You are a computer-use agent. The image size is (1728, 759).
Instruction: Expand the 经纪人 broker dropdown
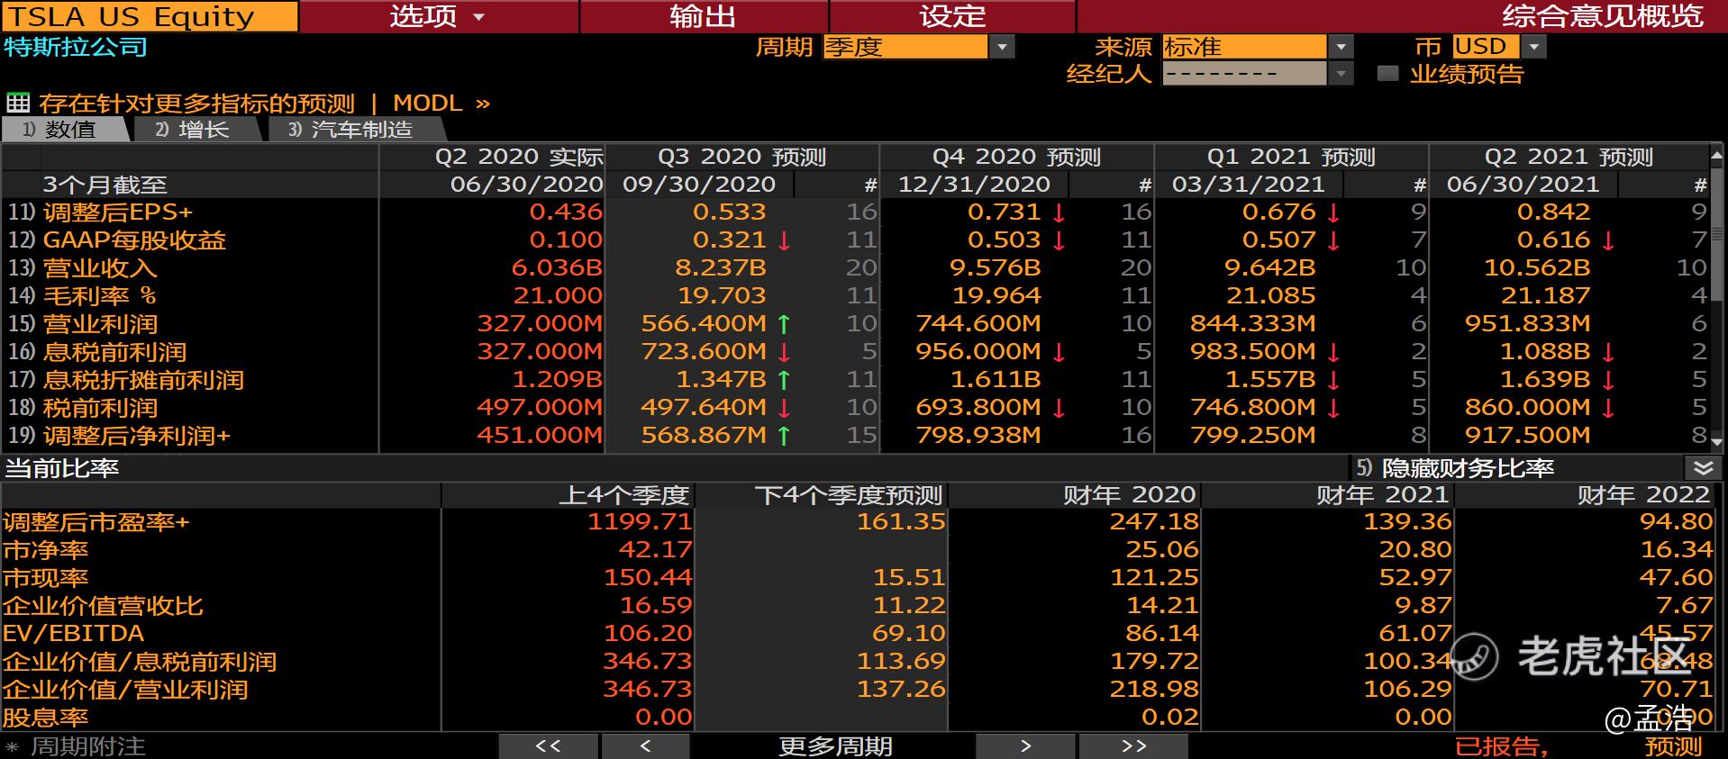(x=1341, y=74)
